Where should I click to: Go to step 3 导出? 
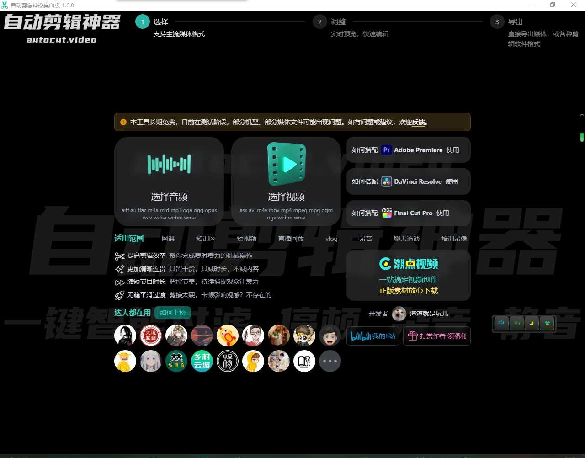(516, 21)
